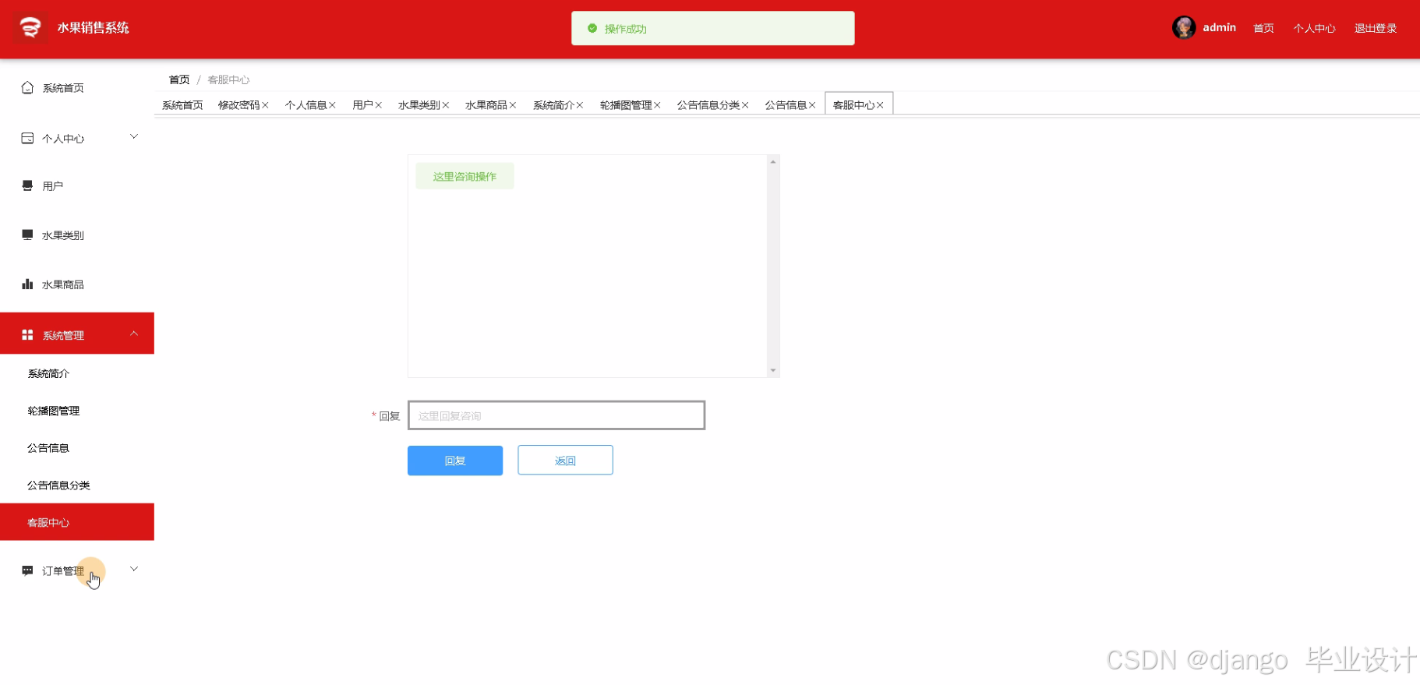This screenshot has height=685, width=1420.
Task: Click the chat icon beside 订单管理
Action: (x=27, y=570)
